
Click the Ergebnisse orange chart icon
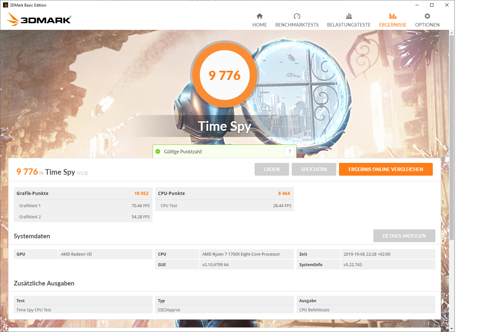click(x=393, y=16)
